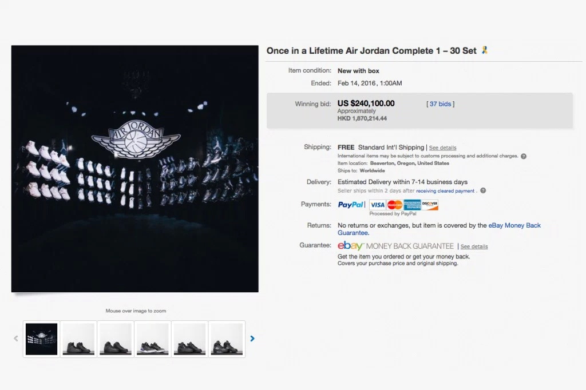
Task: Click the winning bid 'US $240,100.00'
Action: (366, 103)
